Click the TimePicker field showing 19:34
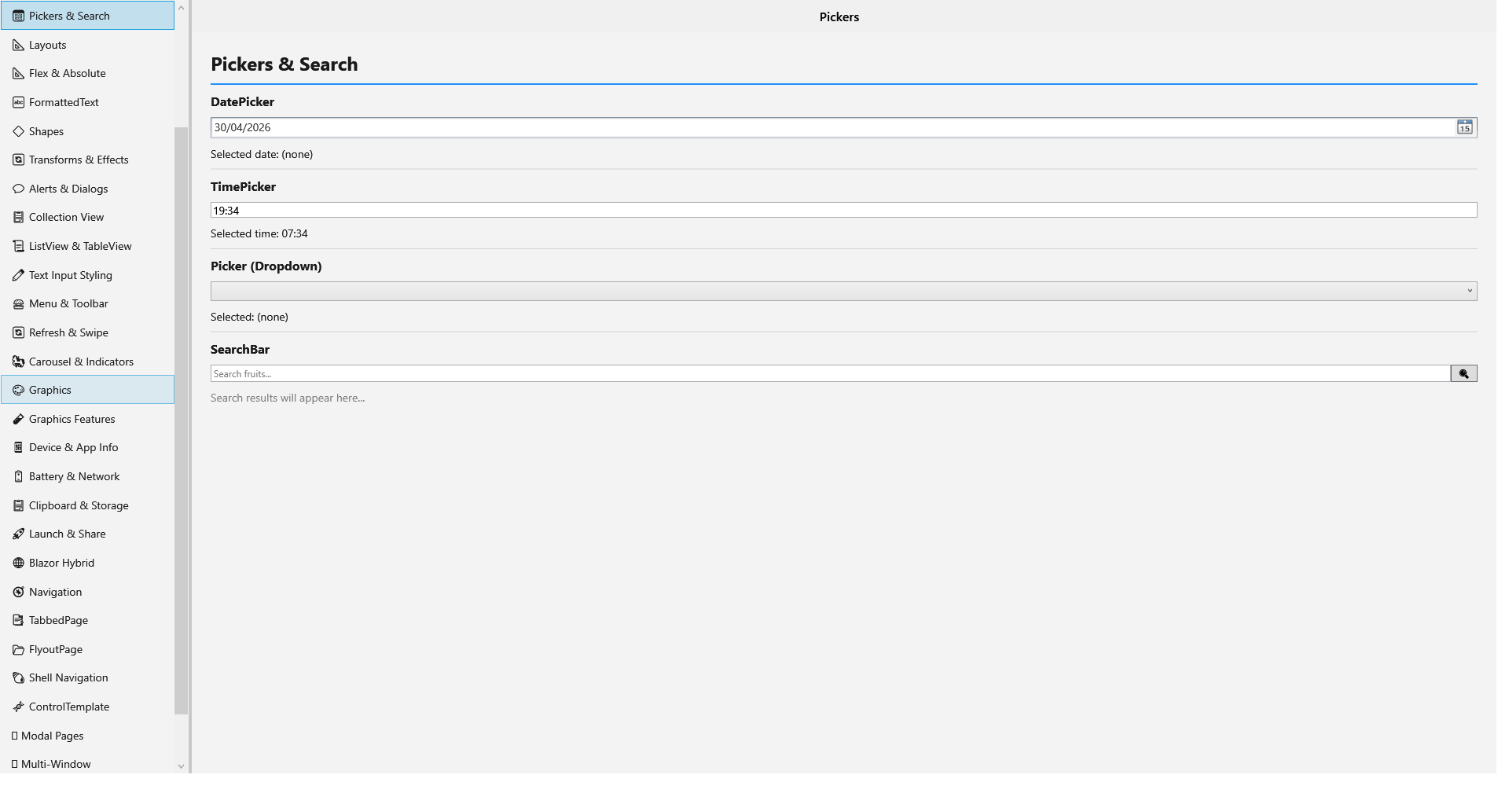The height and width of the screenshot is (804, 1509). click(843, 211)
